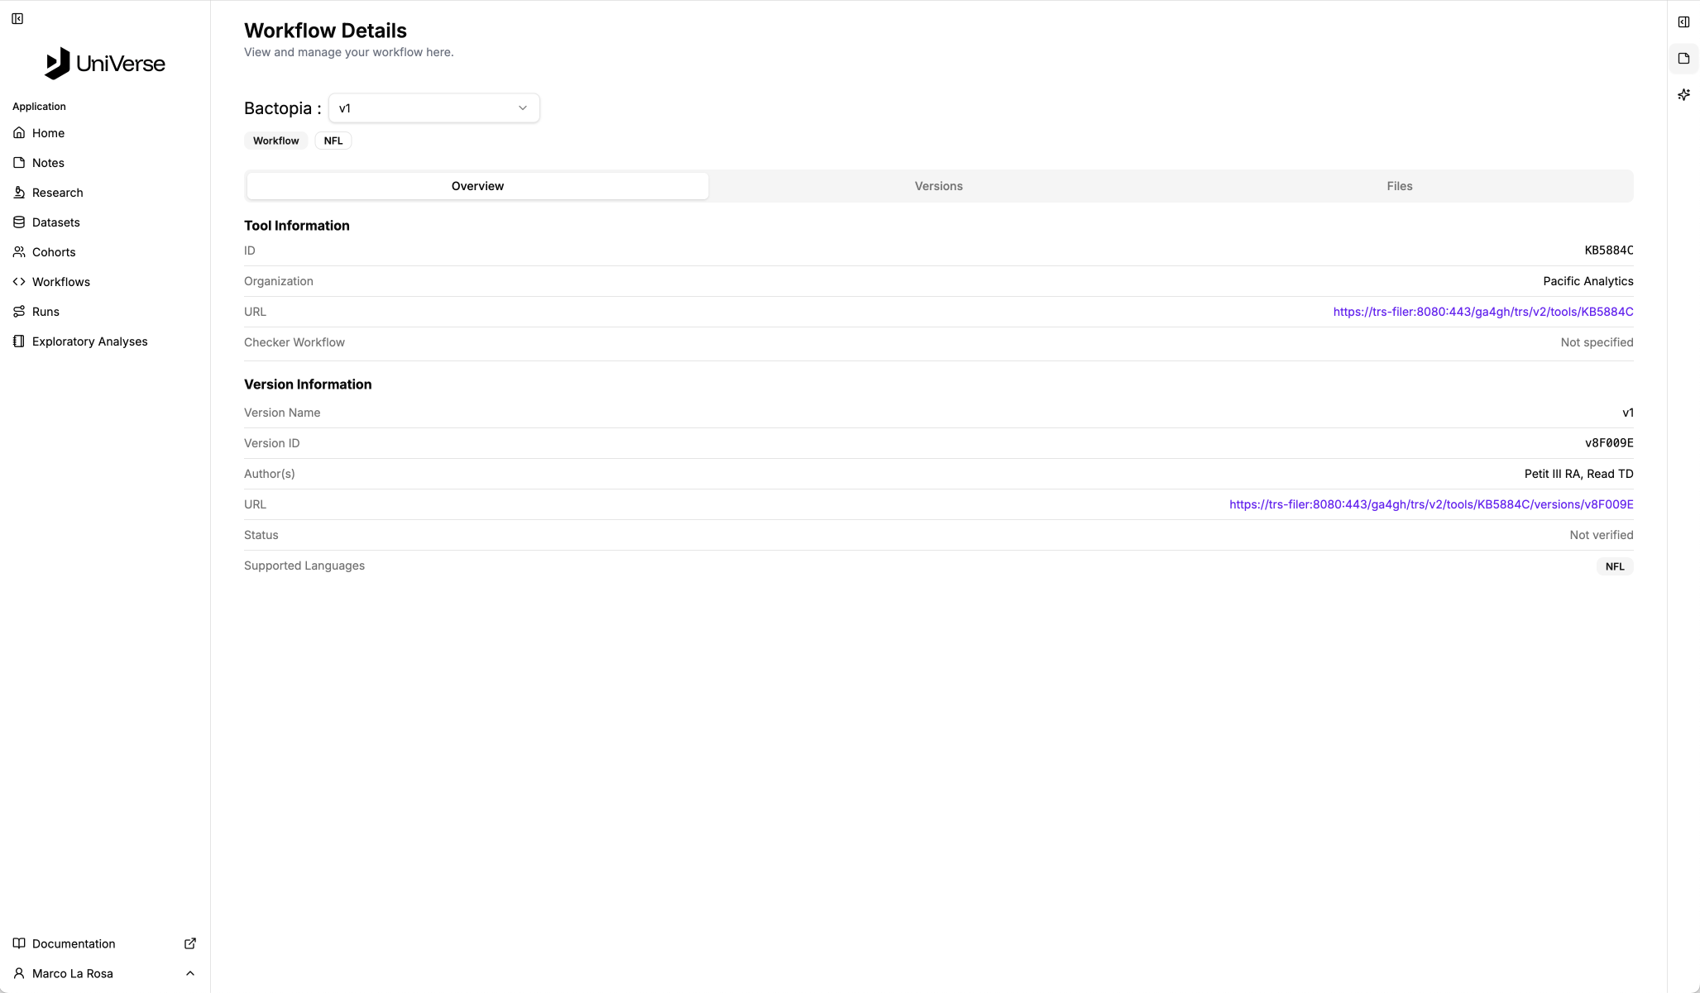The width and height of the screenshot is (1700, 993).
Task: Open the Home page icon
Action: tap(19, 133)
